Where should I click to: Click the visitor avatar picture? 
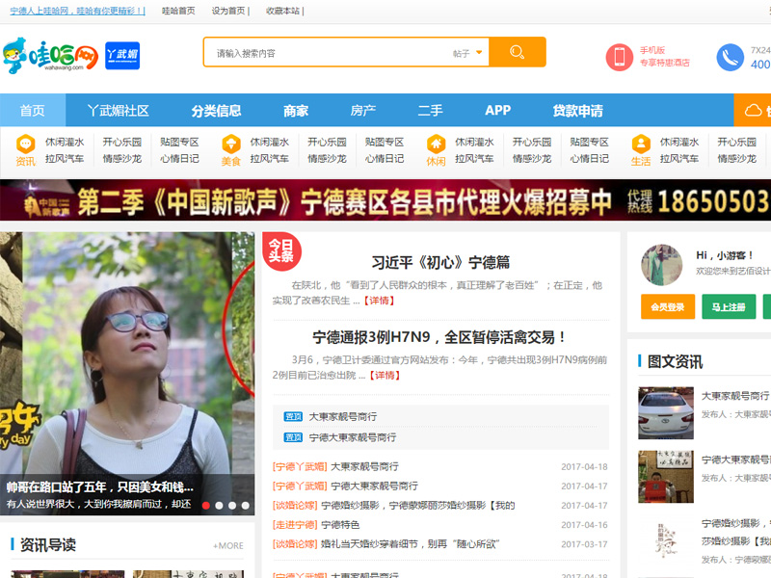point(661,265)
